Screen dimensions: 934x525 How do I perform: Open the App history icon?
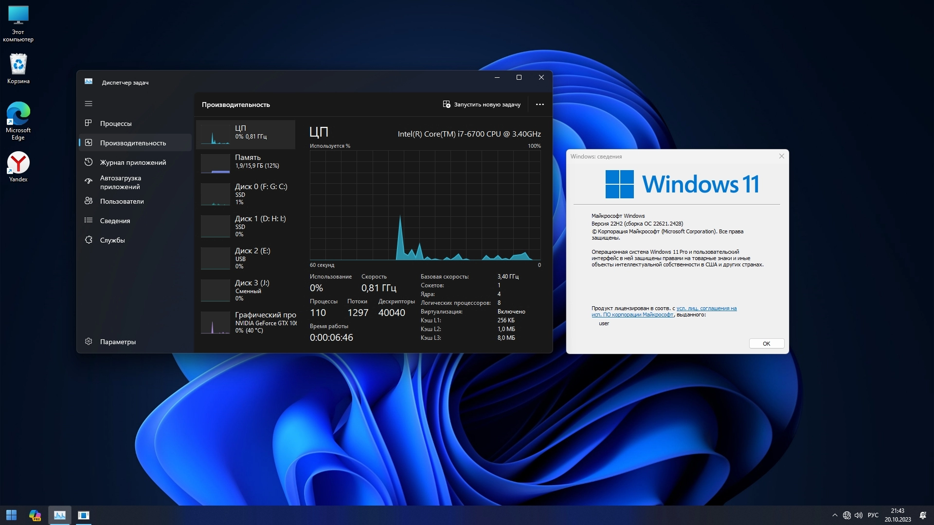tap(89, 162)
